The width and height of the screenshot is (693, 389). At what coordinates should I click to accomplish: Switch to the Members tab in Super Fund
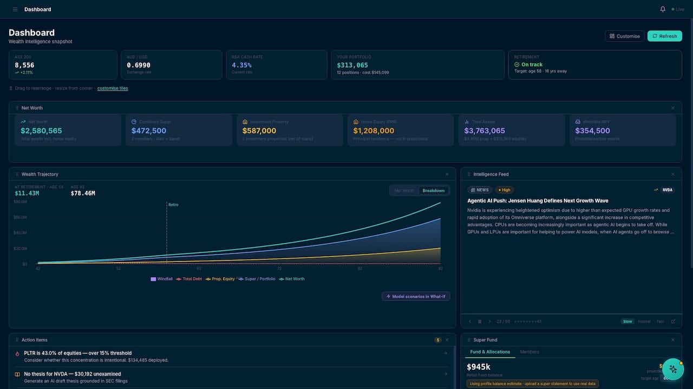pyautogui.click(x=529, y=352)
